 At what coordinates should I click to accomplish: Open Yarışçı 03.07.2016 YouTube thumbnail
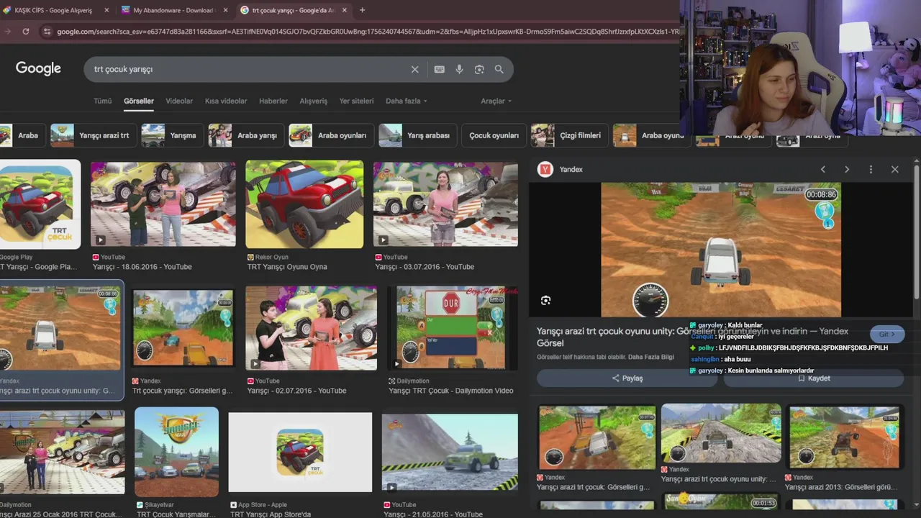(445, 204)
